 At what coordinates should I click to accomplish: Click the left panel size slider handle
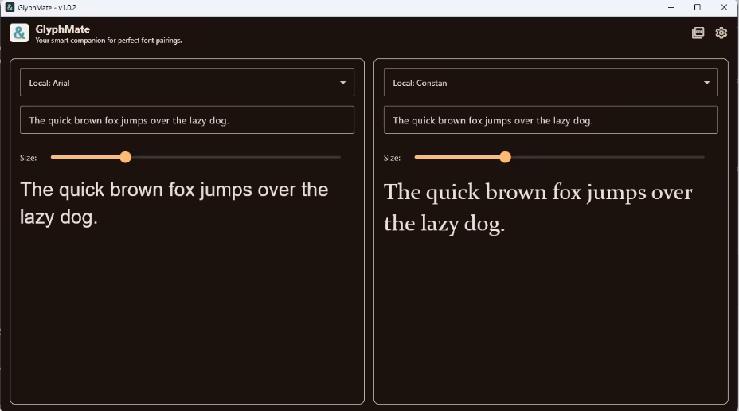point(125,157)
